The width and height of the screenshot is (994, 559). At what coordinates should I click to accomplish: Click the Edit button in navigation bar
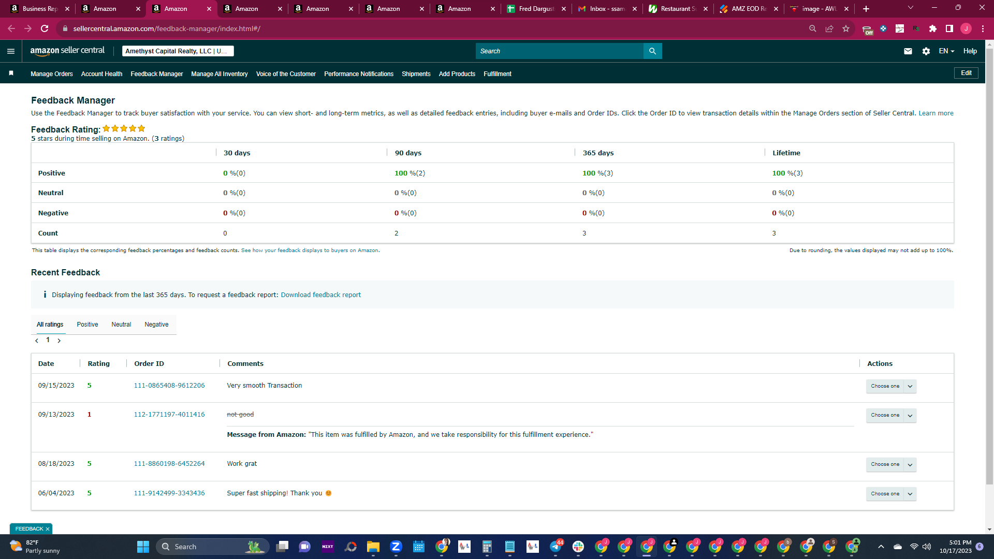966,73
